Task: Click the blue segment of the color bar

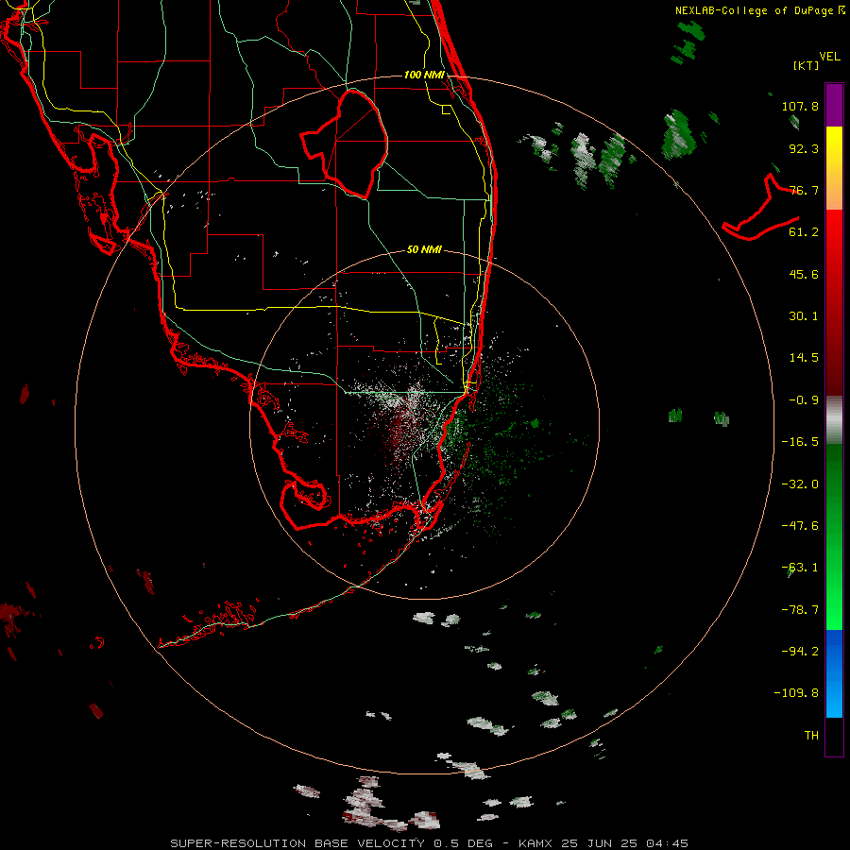Action: pyautogui.click(x=834, y=673)
